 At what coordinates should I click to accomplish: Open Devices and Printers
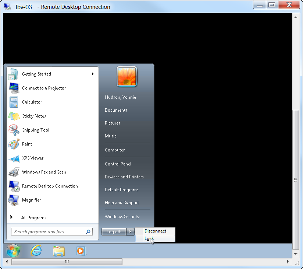click(x=124, y=177)
